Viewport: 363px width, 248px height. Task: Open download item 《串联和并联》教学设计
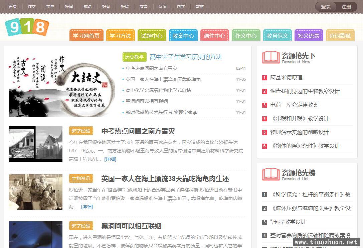[300, 119]
